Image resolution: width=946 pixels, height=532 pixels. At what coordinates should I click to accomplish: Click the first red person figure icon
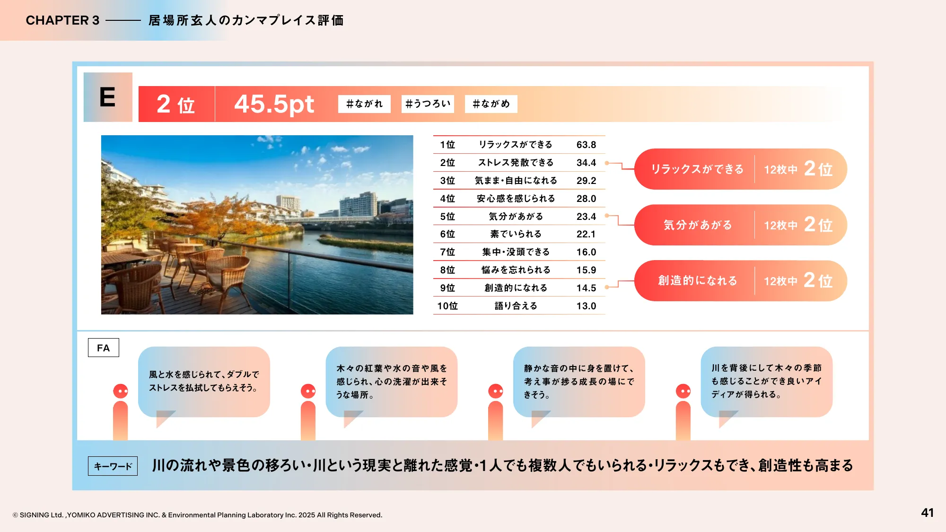tap(121, 411)
